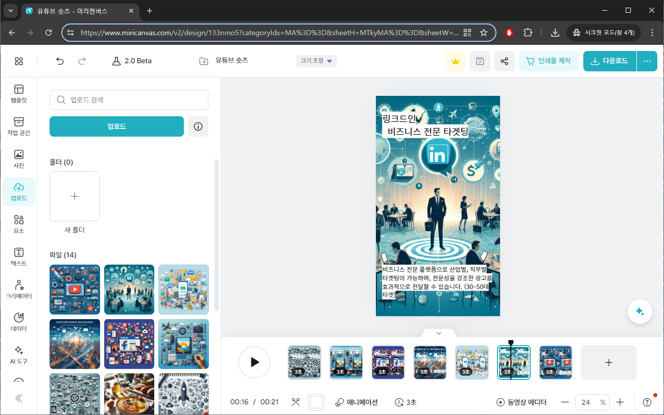Open the 동영상 에디터
Screen dimensions: 664x415
[521, 402]
